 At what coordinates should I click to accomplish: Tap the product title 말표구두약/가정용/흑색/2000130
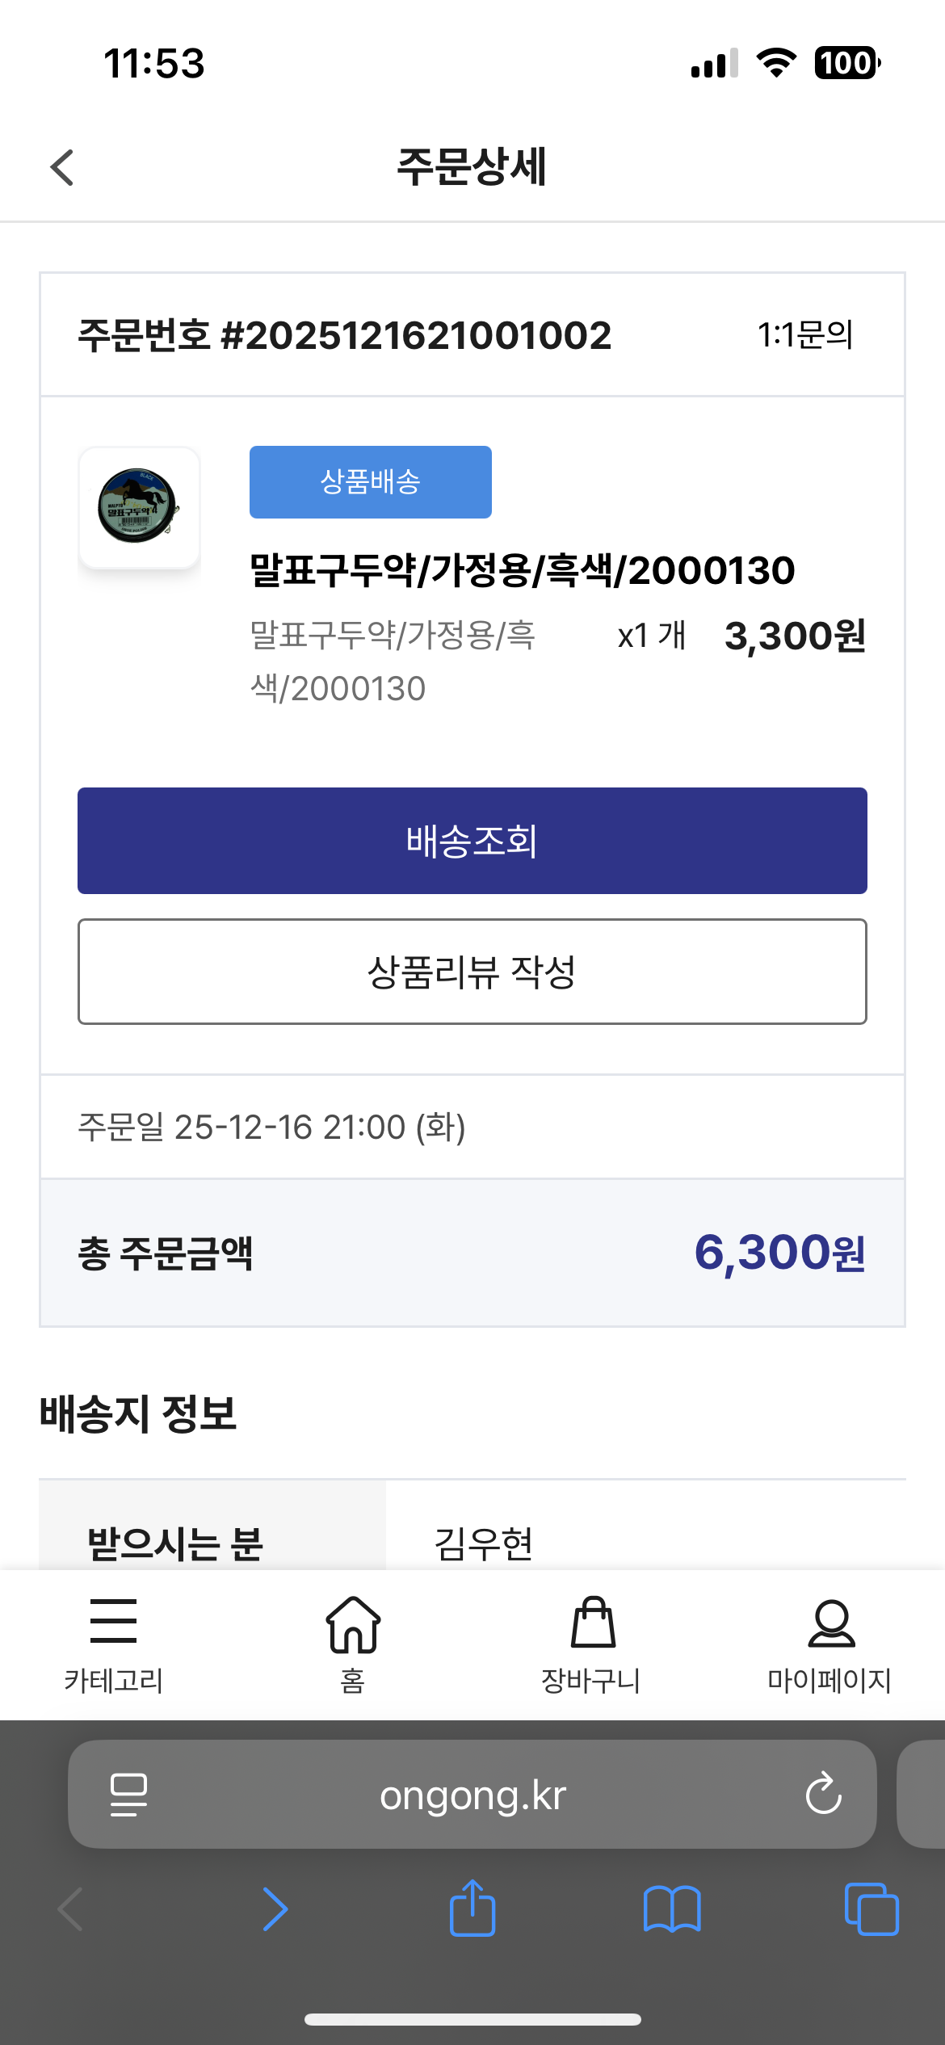point(522,571)
